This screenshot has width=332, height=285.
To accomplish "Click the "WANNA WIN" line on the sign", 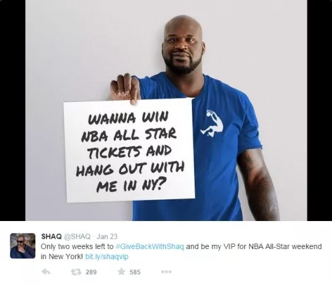I will (129, 118).
